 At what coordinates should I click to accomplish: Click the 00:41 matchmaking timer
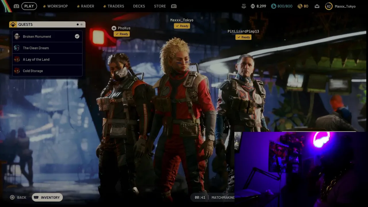(200, 198)
